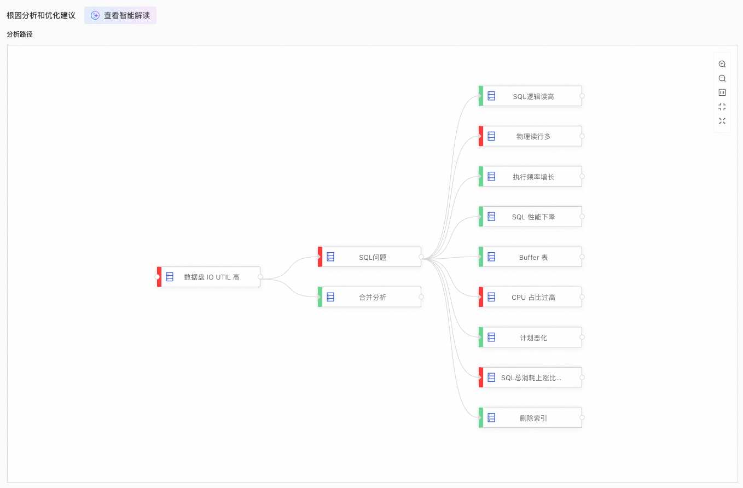The image size is (743, 488).
Task: Click right port circle of SQL 性能下降 node
Action: click(x=582, y=217)
